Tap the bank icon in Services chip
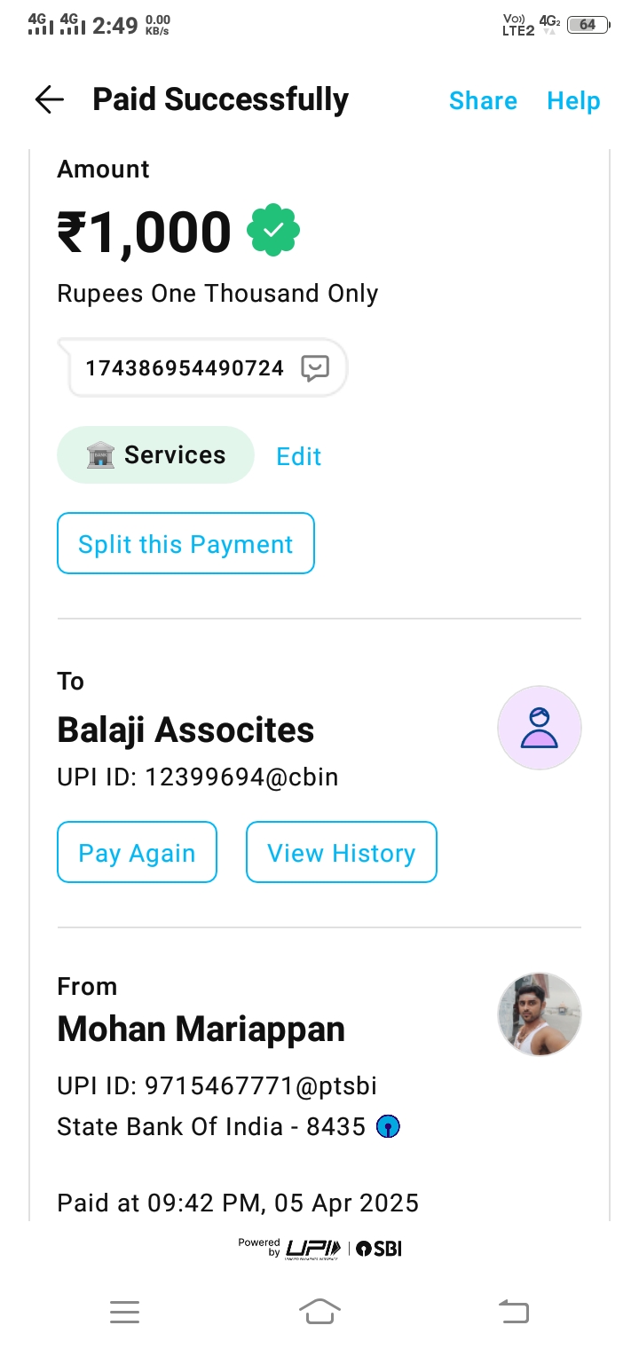This screenshot has height=1349, width=639. pos(100,455)
